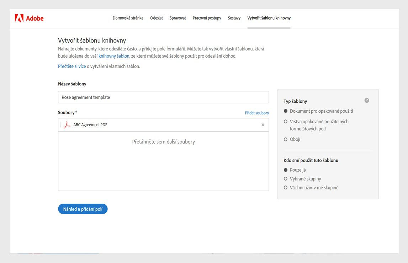The image size is (408, 263).
Task: Open the knihovny šablon link
Action: point(114,56)
